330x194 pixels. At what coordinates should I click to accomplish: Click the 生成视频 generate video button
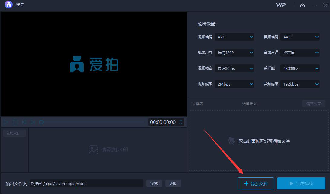point(301,183)
